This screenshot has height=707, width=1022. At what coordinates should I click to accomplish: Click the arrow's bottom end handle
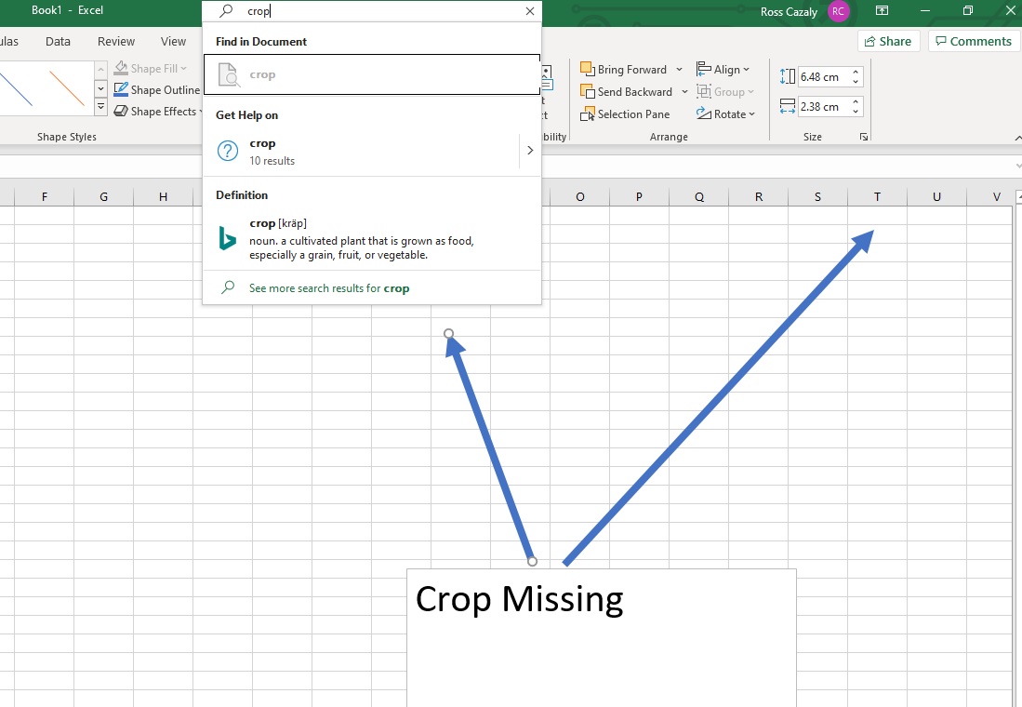tap(533, 561)
